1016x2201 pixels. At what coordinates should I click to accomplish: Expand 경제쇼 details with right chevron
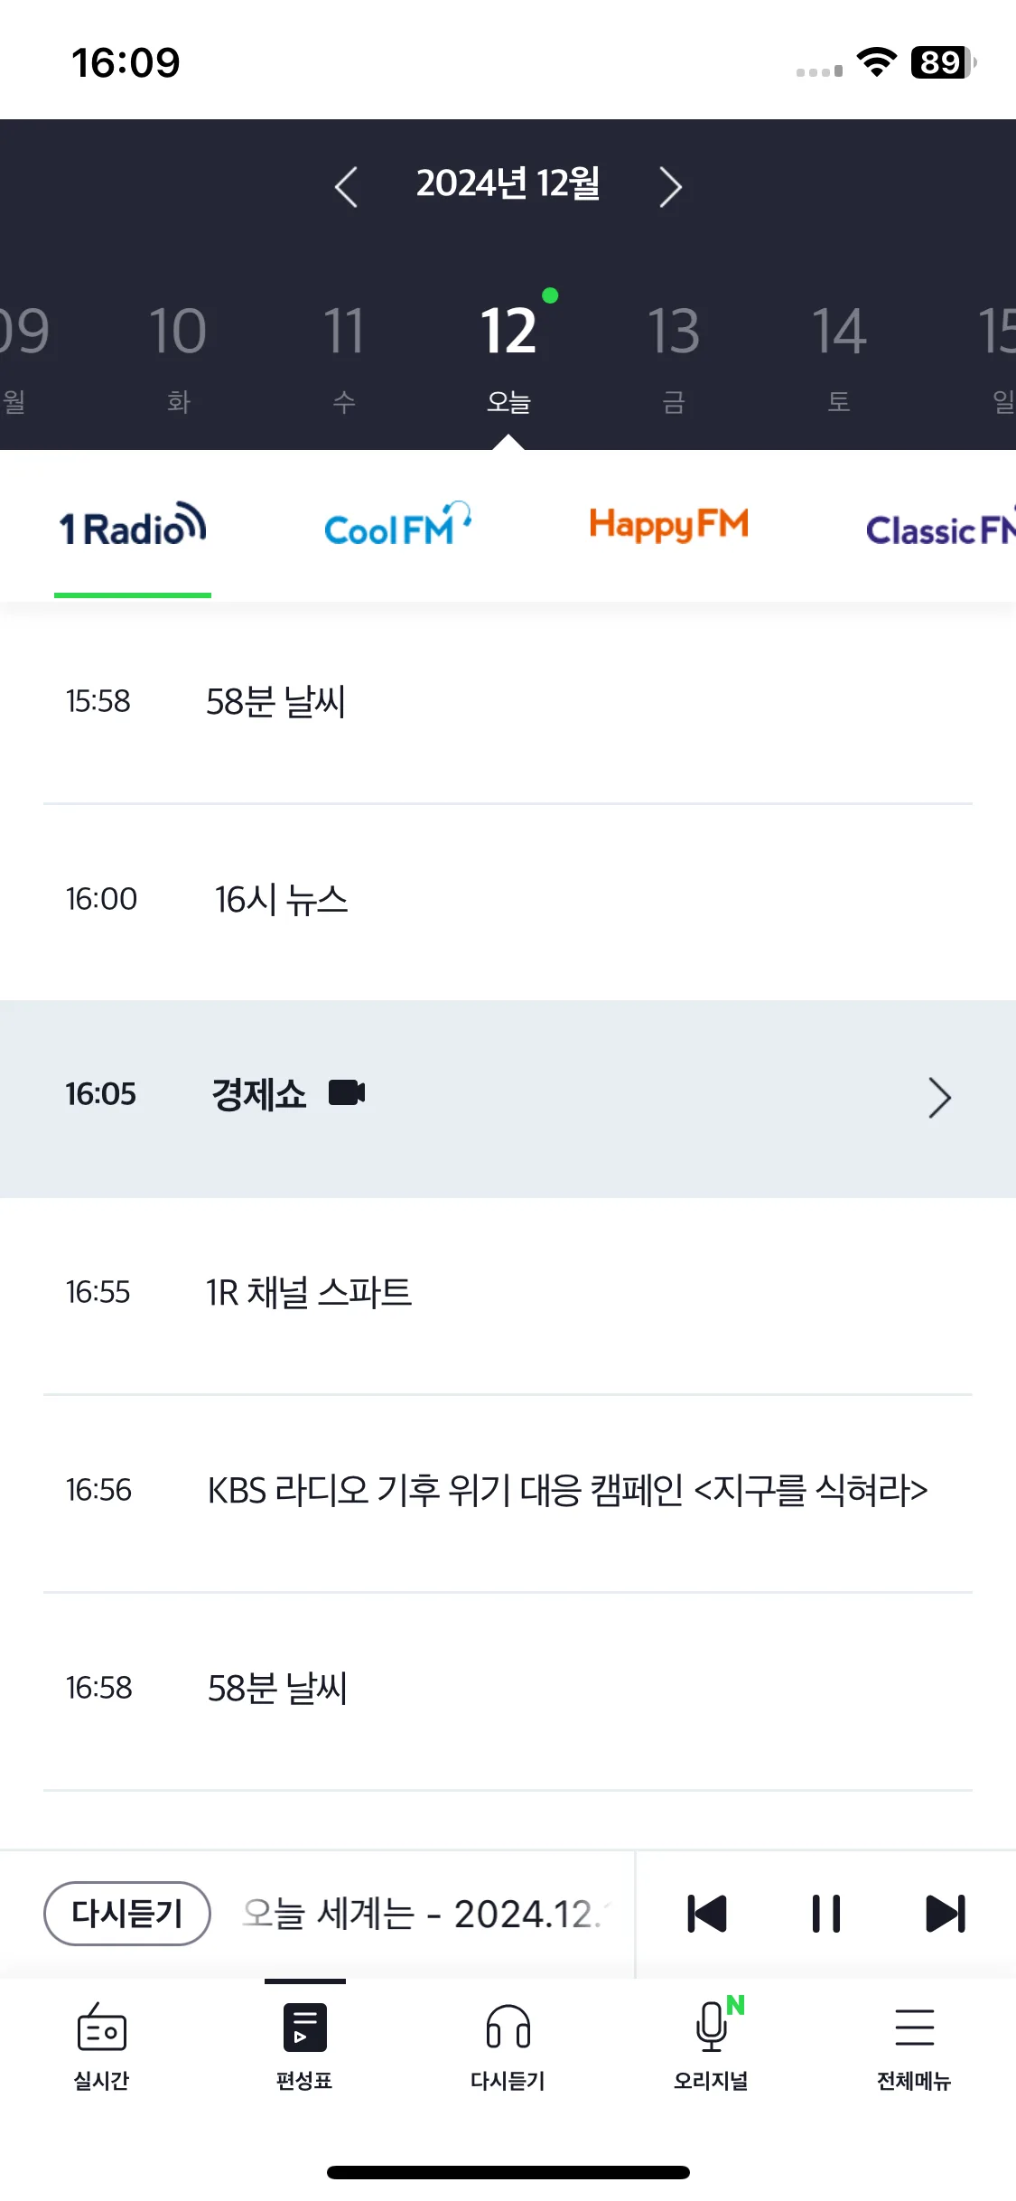940,1098
